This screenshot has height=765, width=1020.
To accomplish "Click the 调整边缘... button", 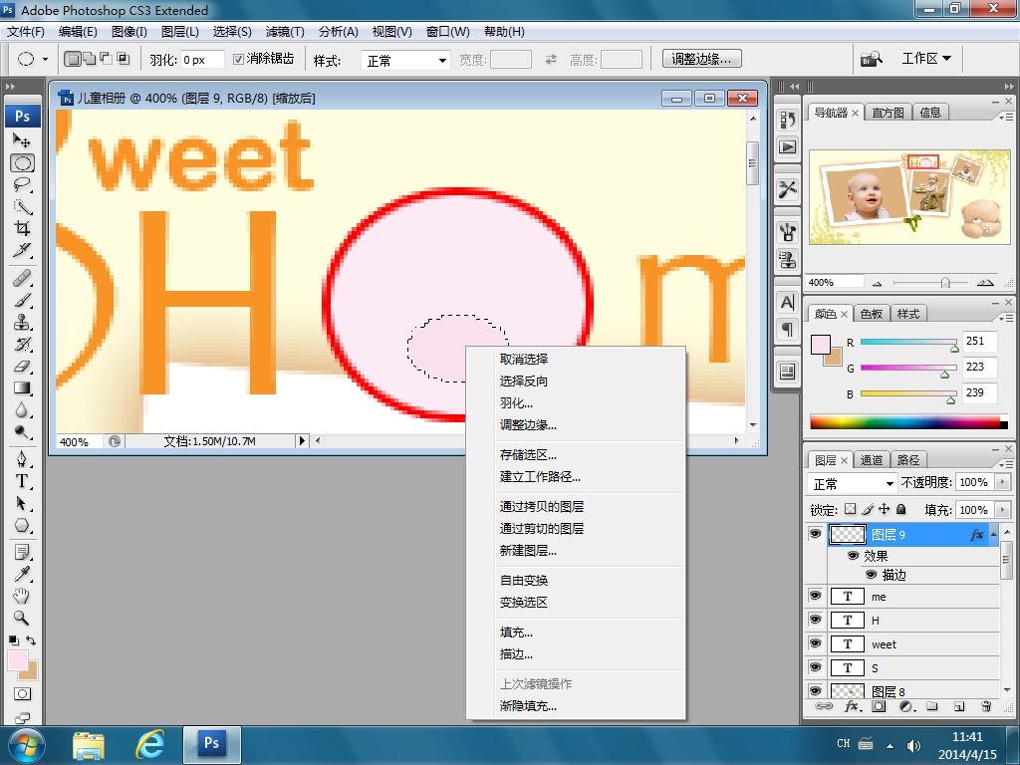I will point(702,59).
